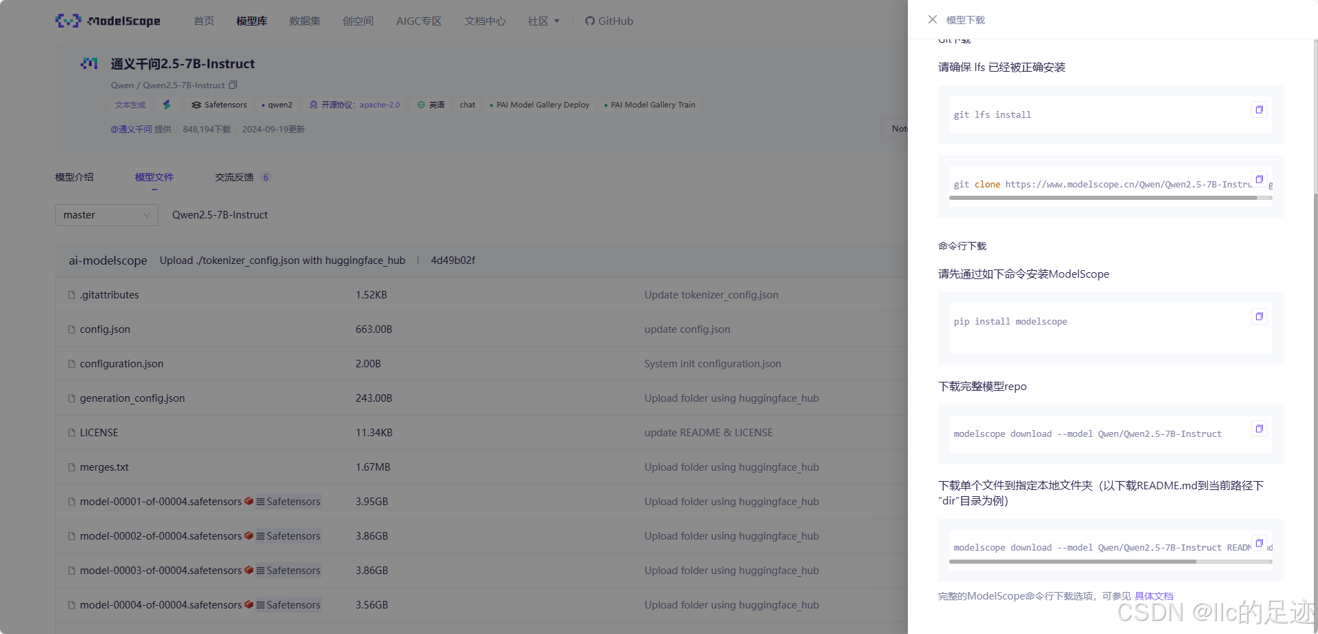Click the file icon beside LICENSE

point(72,433)
